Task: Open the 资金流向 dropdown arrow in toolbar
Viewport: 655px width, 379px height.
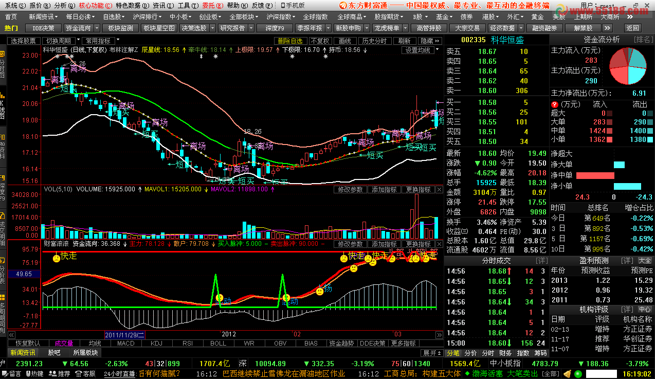Action: [x=97, y=28]
